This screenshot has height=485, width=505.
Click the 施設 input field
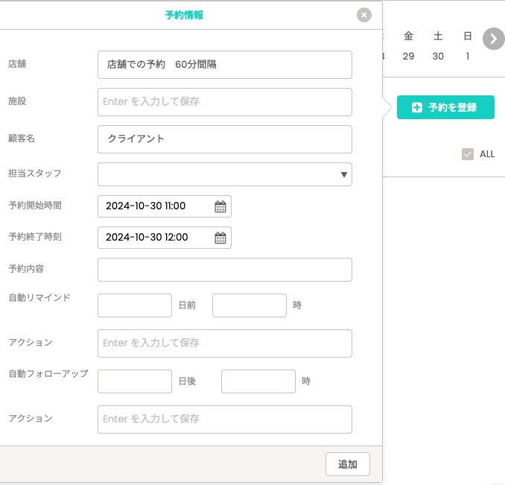tap(224, 102)
